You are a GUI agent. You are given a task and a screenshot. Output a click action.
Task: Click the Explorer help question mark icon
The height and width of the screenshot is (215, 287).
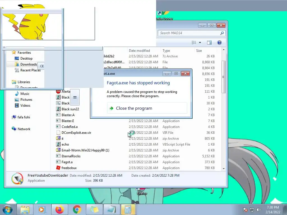219,43
